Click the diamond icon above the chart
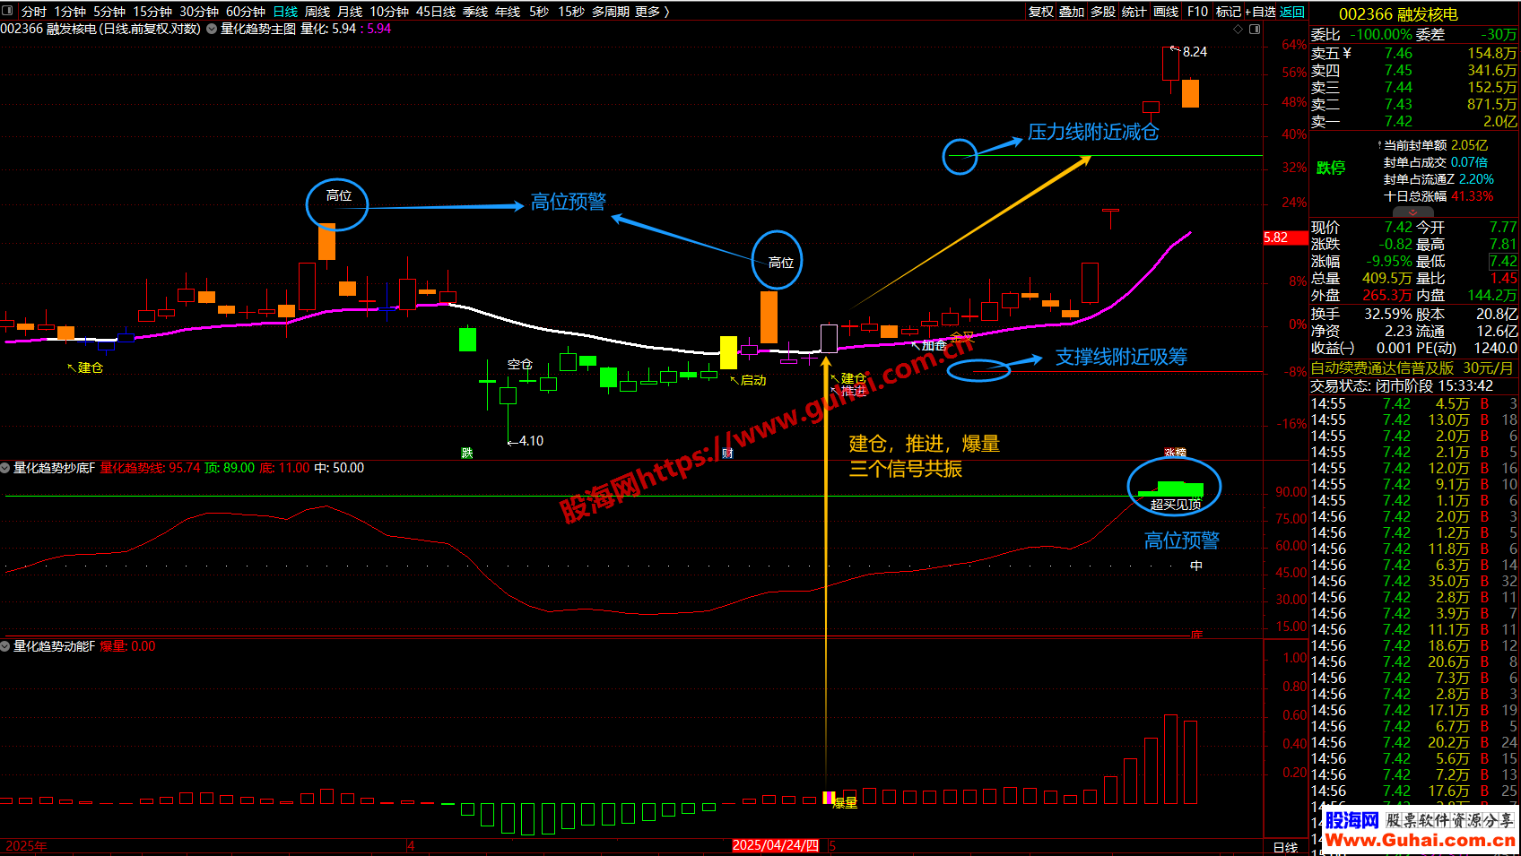The width and height of the screenshot is (1521, 856). 1239,30
